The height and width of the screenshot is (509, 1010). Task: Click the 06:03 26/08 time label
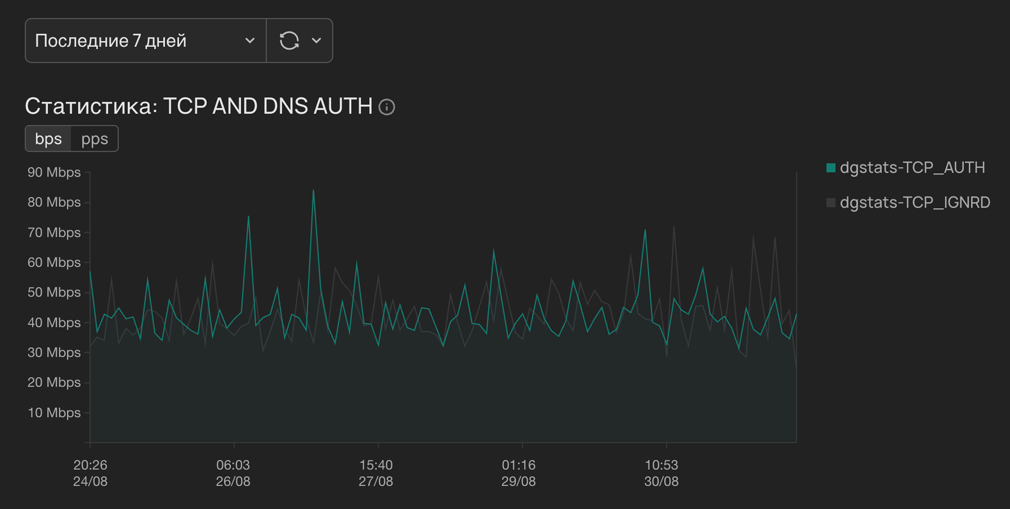tap(233, 473)
